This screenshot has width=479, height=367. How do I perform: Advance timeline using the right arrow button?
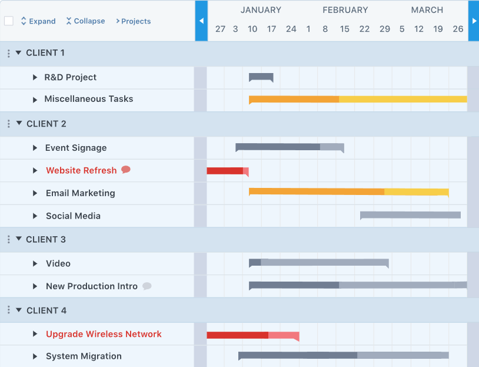(x=474, y=21)
